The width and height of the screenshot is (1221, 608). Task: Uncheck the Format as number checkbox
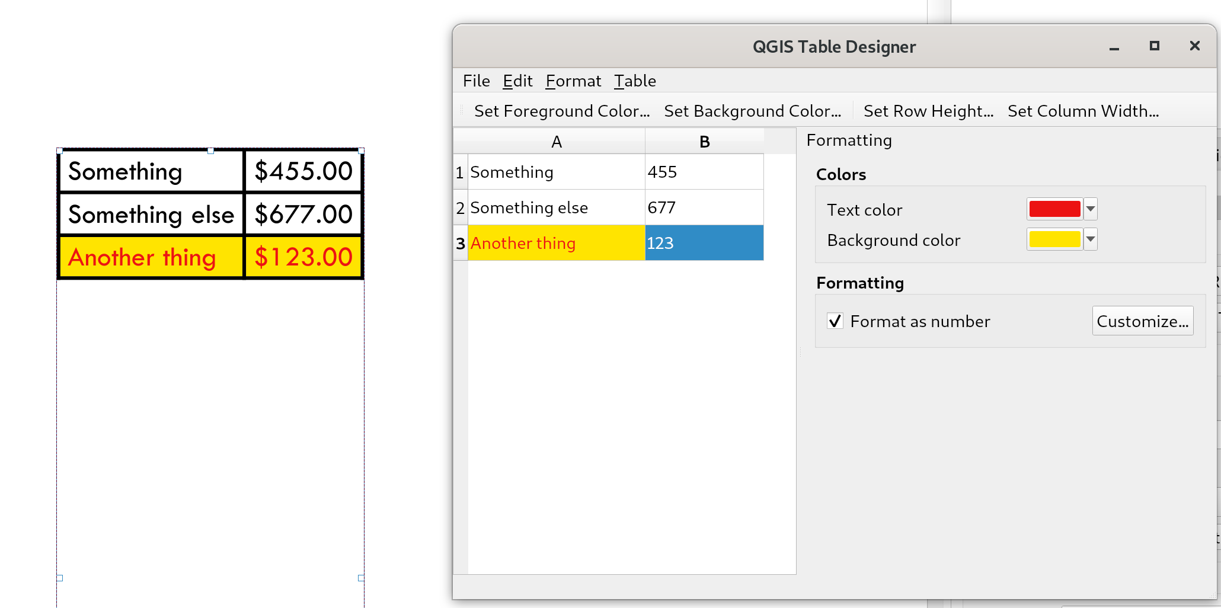coord(835,321)
